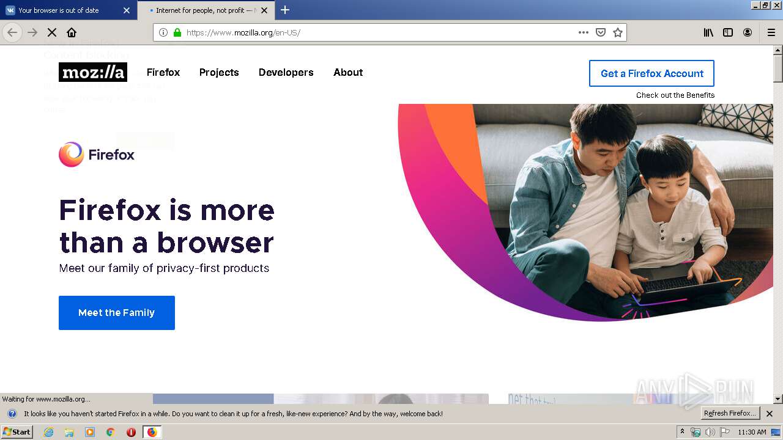Go back to the previous page
The image size is (783, 440).
point(12,32)
